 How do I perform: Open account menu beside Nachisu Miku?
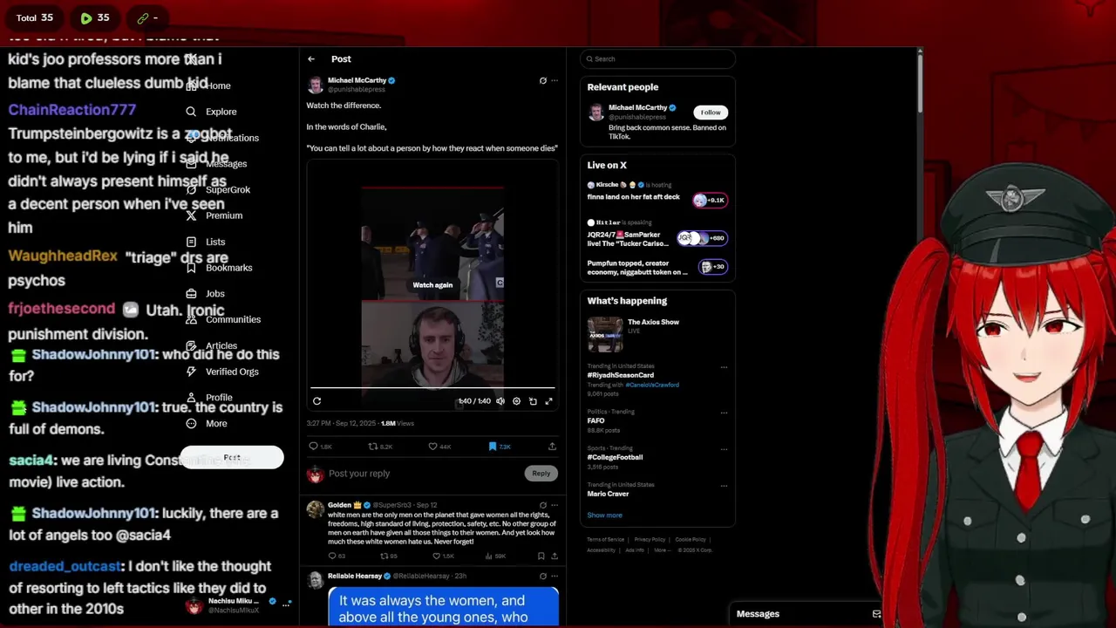click(286, 603)
